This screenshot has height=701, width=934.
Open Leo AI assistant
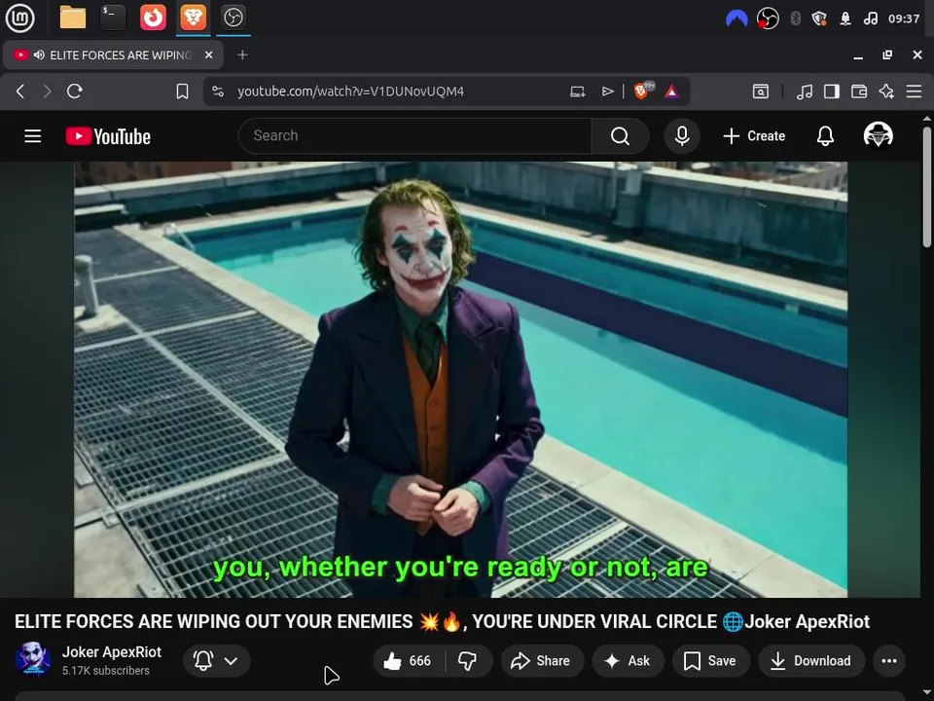click(886, 92)
